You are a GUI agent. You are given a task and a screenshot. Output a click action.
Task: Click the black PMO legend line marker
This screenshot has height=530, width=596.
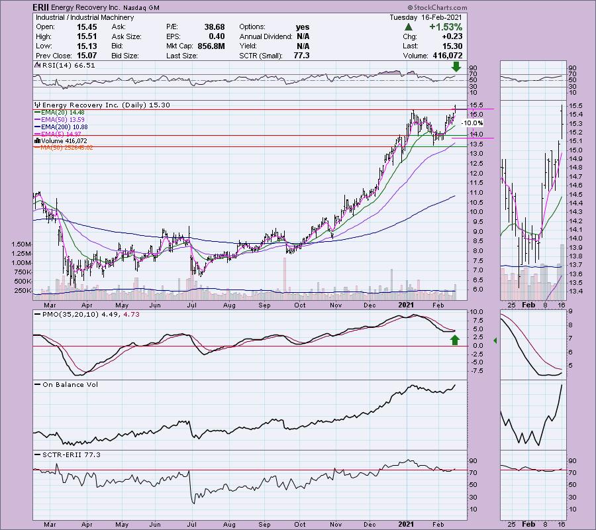[x=37, y=315]
